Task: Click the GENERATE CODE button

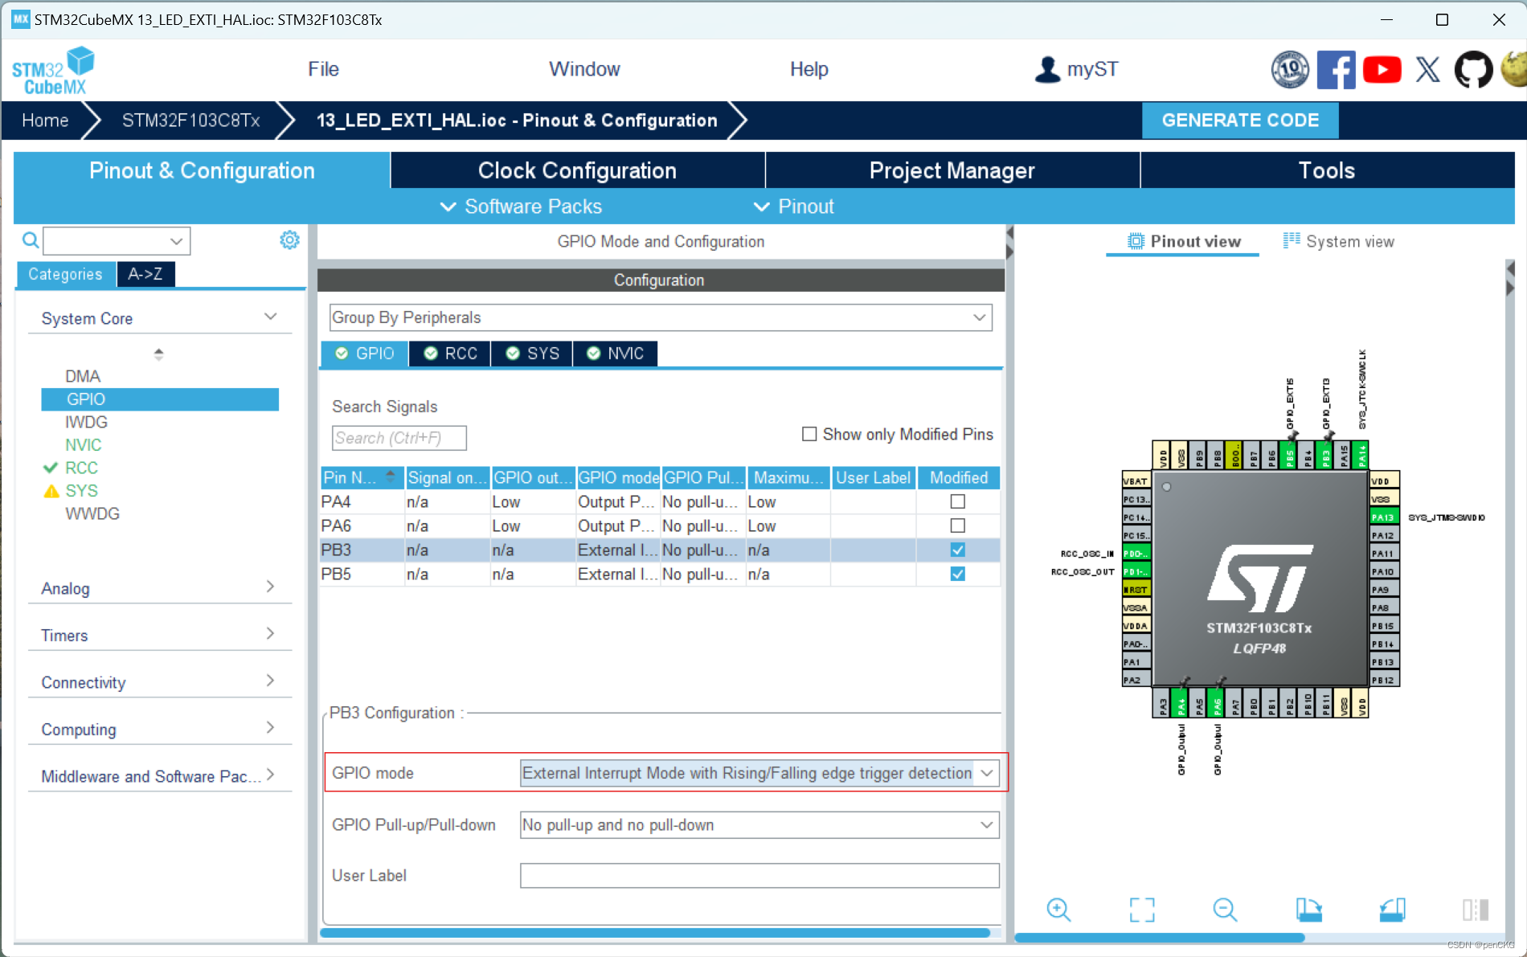Action: tap(1240, 121)
